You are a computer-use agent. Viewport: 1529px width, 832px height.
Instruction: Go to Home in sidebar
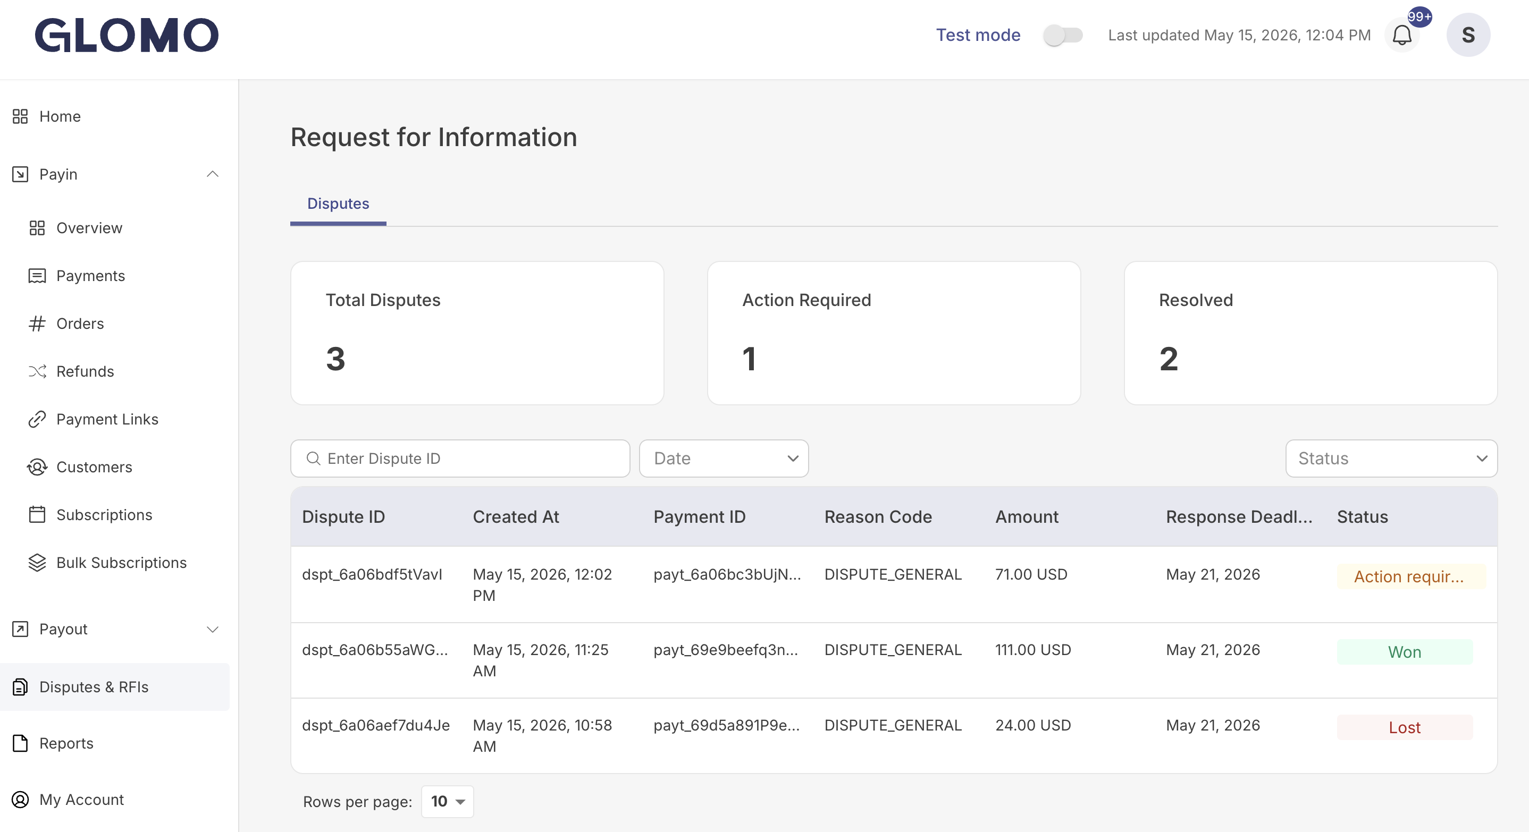[x=60, y=116]
